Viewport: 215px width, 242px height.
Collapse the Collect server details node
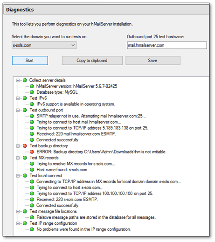click(x=18, y=80)
